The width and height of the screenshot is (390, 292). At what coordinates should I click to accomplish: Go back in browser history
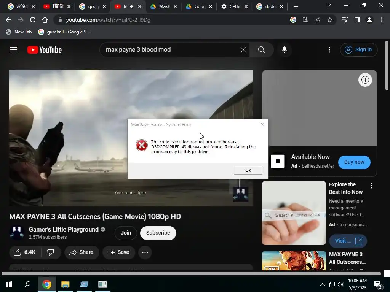pyautogui.click(x=8, y=20)
